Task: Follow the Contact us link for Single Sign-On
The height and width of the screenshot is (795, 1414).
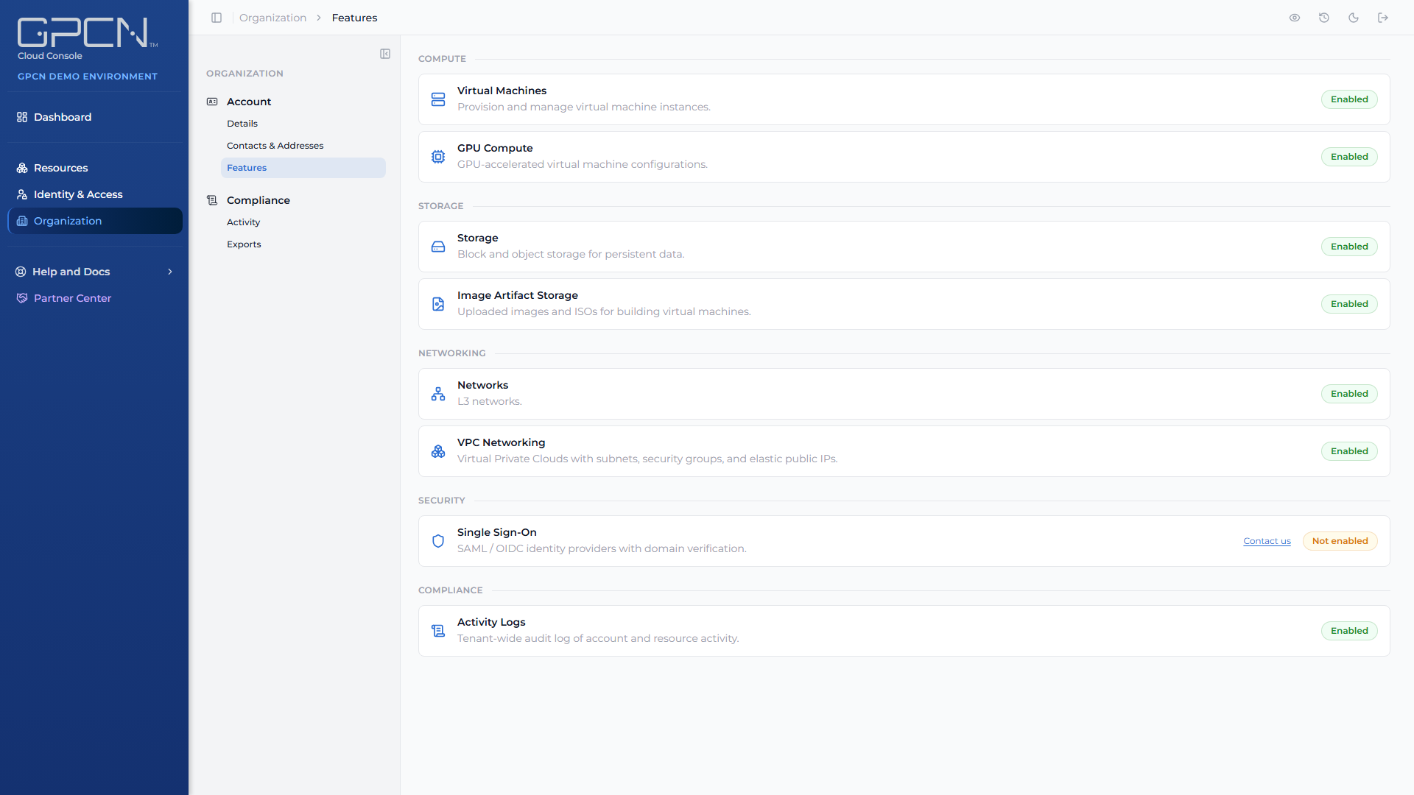Action: 1267,541
